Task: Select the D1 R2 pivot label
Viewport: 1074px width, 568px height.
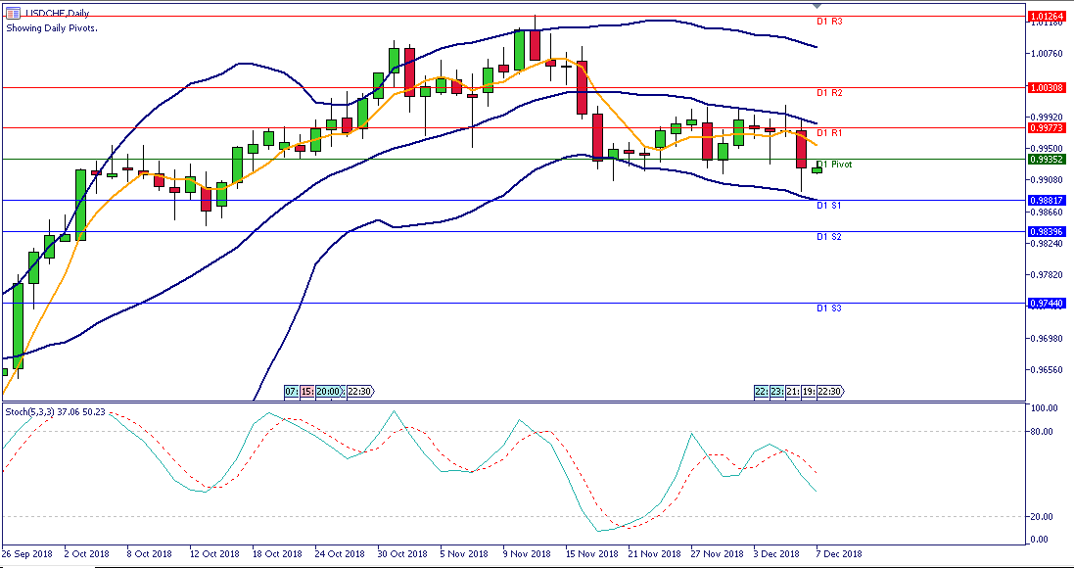Action: [829, 92]
